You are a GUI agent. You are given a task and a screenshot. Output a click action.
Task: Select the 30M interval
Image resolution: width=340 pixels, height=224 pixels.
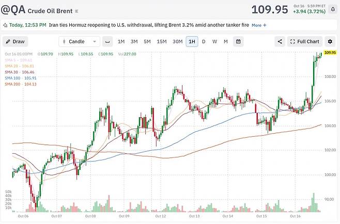point(177,42)
